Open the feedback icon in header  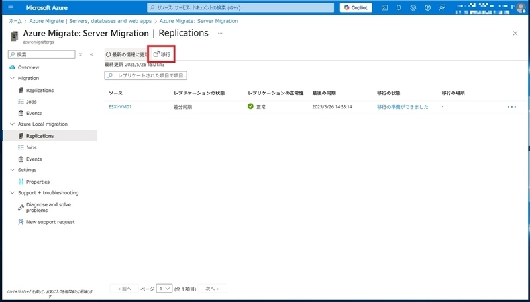tap(442, 7)
